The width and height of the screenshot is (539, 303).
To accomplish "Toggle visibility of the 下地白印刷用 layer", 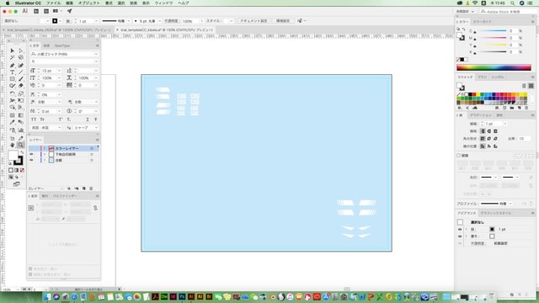I will [32, 155].
